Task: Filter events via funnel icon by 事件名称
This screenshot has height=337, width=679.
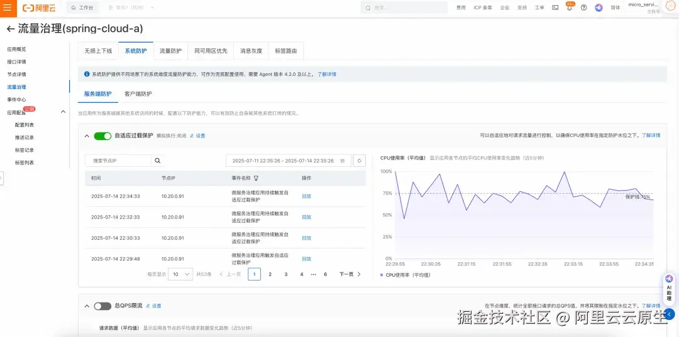Action: coord(256,178)
